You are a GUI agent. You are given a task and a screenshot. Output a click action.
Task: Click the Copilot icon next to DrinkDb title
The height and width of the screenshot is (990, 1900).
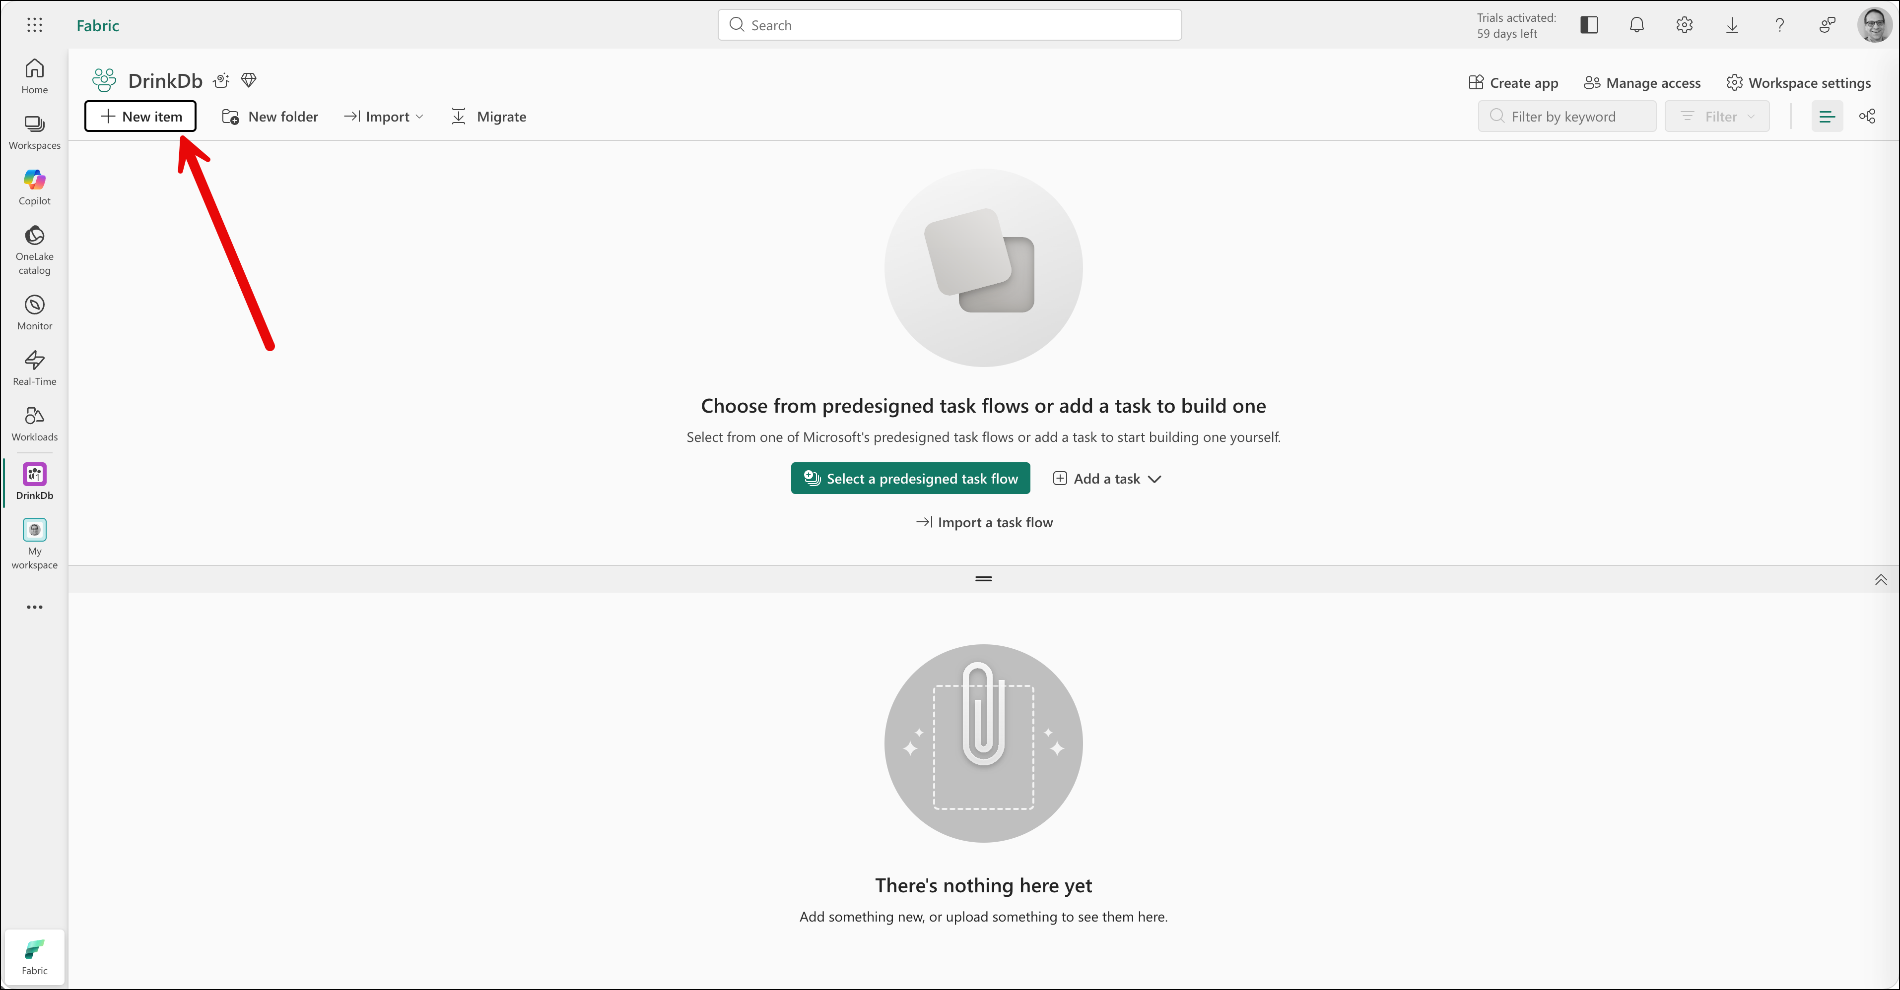click(x=221, y=80)
